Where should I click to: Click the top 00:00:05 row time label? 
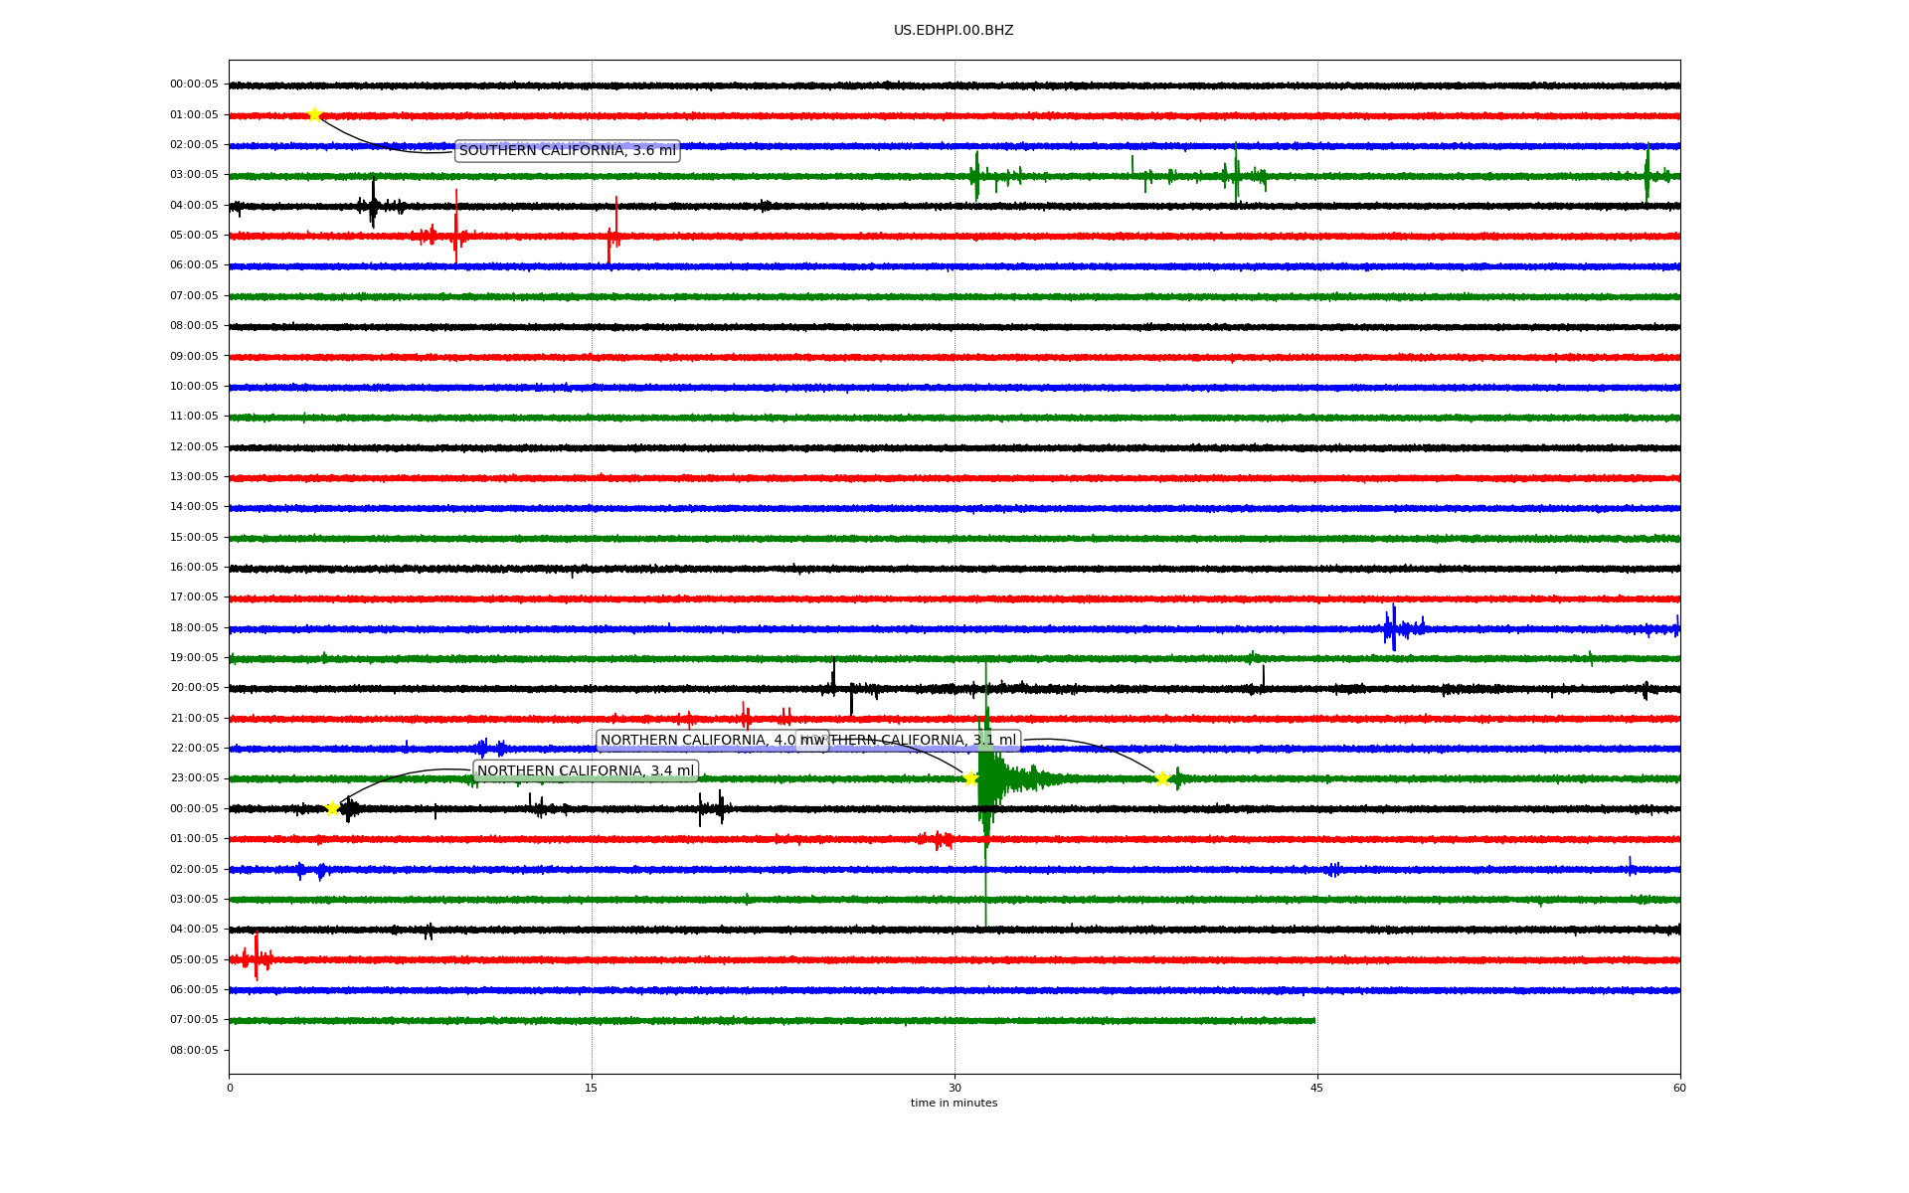click(x=194, y=85)
